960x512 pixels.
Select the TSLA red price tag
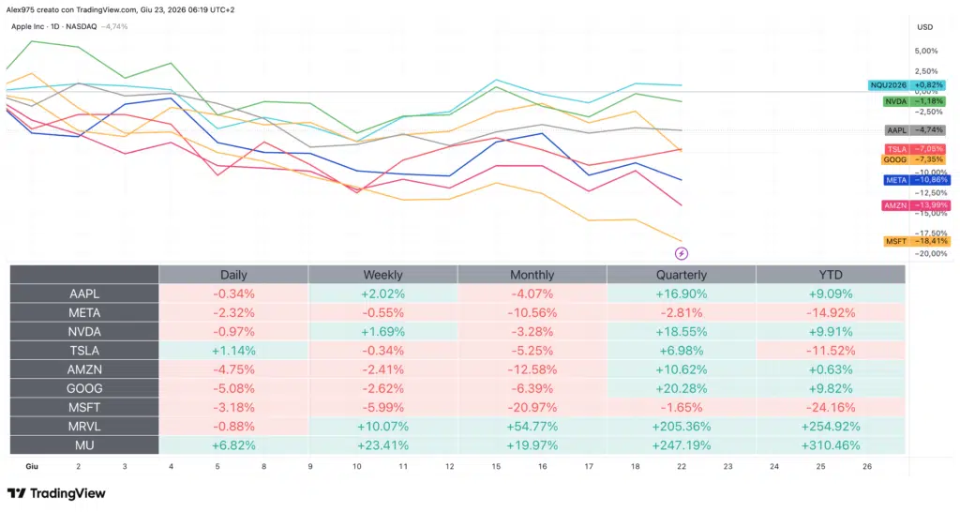click(x=916, y=149)
